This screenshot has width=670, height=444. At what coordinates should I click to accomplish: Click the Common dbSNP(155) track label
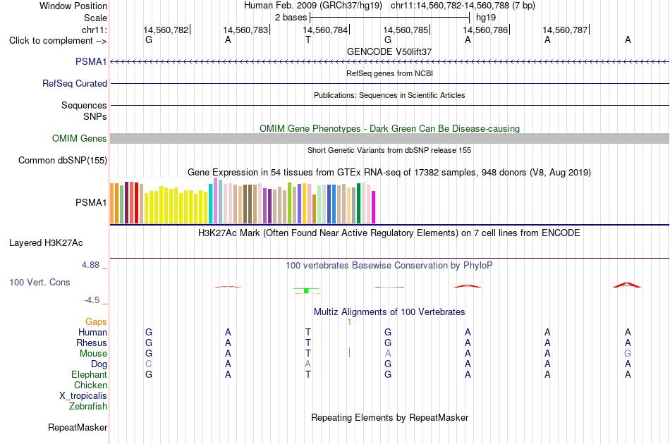[x=63, y=160]
